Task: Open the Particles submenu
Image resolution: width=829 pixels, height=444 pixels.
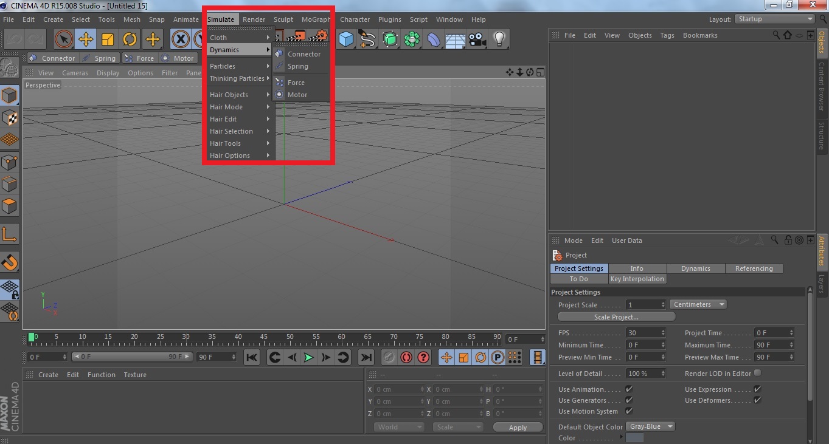Action: [239, 66]
